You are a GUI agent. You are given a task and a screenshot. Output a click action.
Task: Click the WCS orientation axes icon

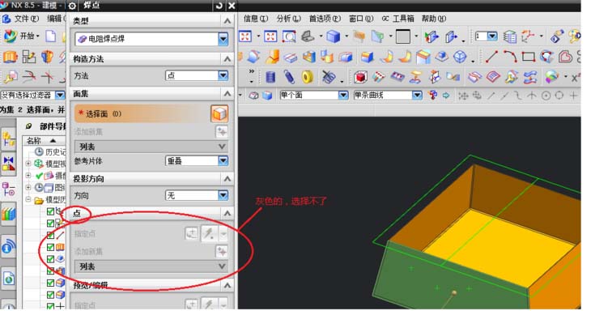529,36
